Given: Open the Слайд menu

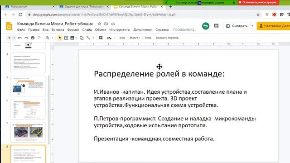Looking at the screenshot, I should tap(87, 29).
